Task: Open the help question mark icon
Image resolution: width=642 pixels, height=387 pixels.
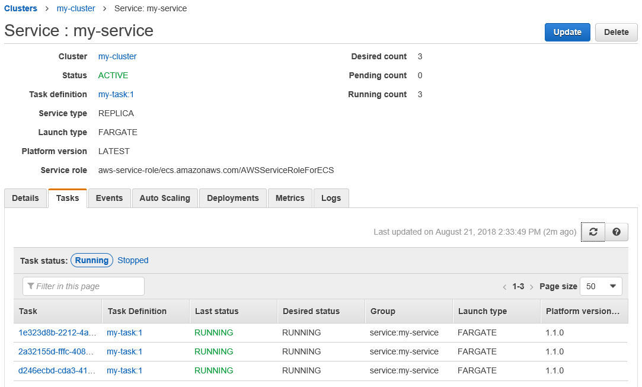Action: (x=617, y=232)
